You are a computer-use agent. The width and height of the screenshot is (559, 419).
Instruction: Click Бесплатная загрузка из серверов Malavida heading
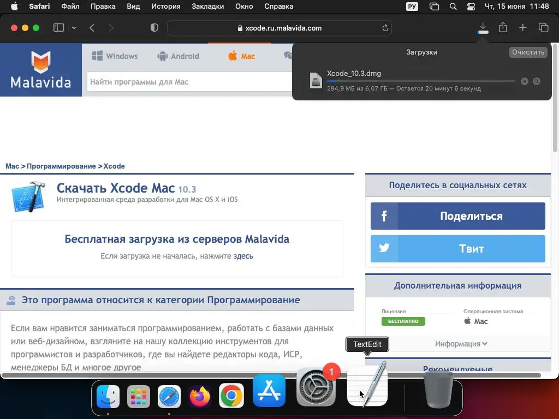[x=177, y=239]
